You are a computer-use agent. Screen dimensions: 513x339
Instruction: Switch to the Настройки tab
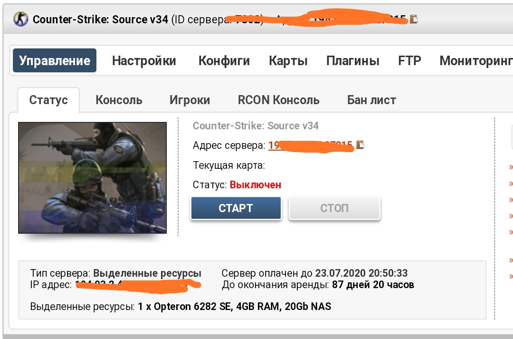(144, 60)
